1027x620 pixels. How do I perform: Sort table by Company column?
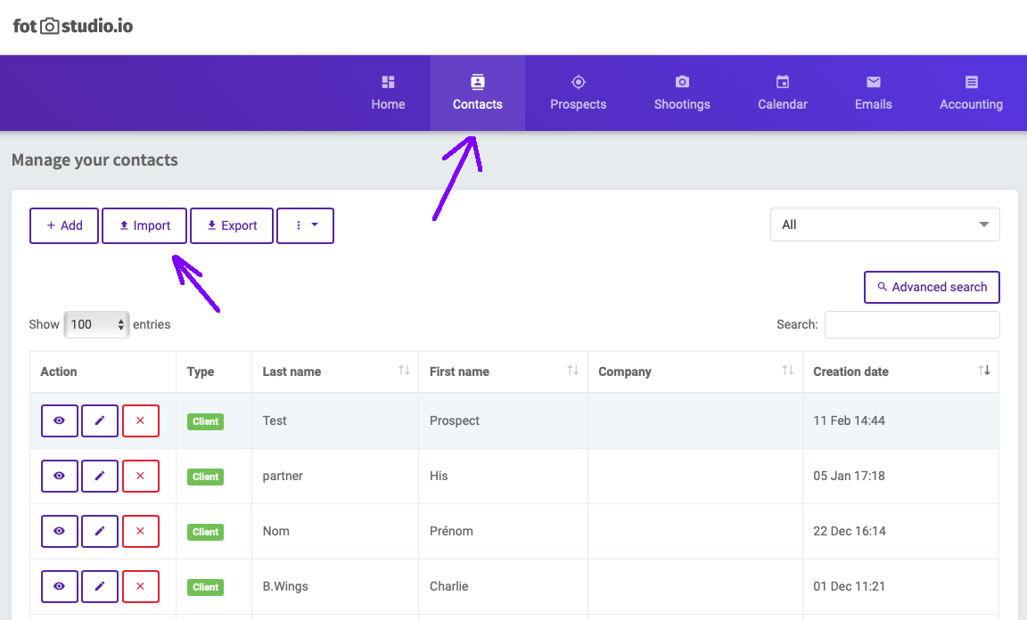click(x=695, y=371)
